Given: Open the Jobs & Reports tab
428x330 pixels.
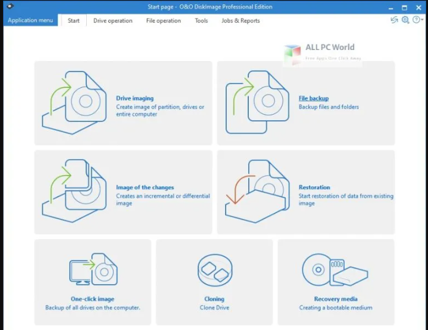Looking at the screenshot, I should pyautogui.click(x=240, y=21).
